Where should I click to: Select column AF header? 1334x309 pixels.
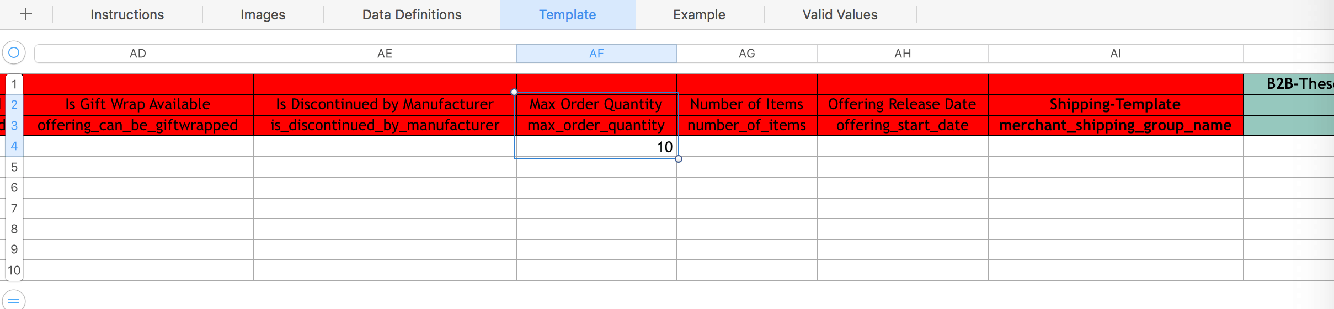coord(596,54)
